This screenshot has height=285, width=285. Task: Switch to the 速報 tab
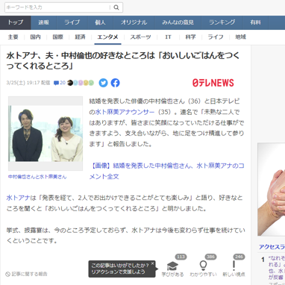point(44,22)
